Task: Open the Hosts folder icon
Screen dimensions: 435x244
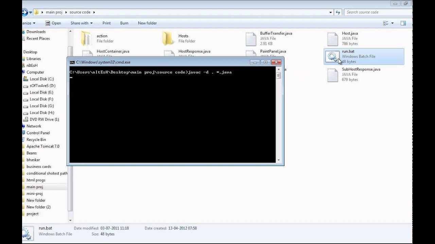Action: pos(168,38)
